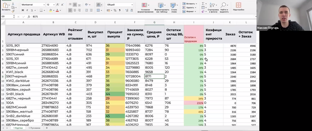312x131 pixels.
Task: Click the Copy icon in clipboard group
Action: [13, 8]
